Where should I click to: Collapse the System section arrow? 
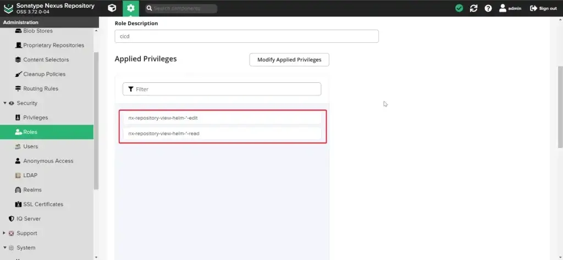[5, 247]
